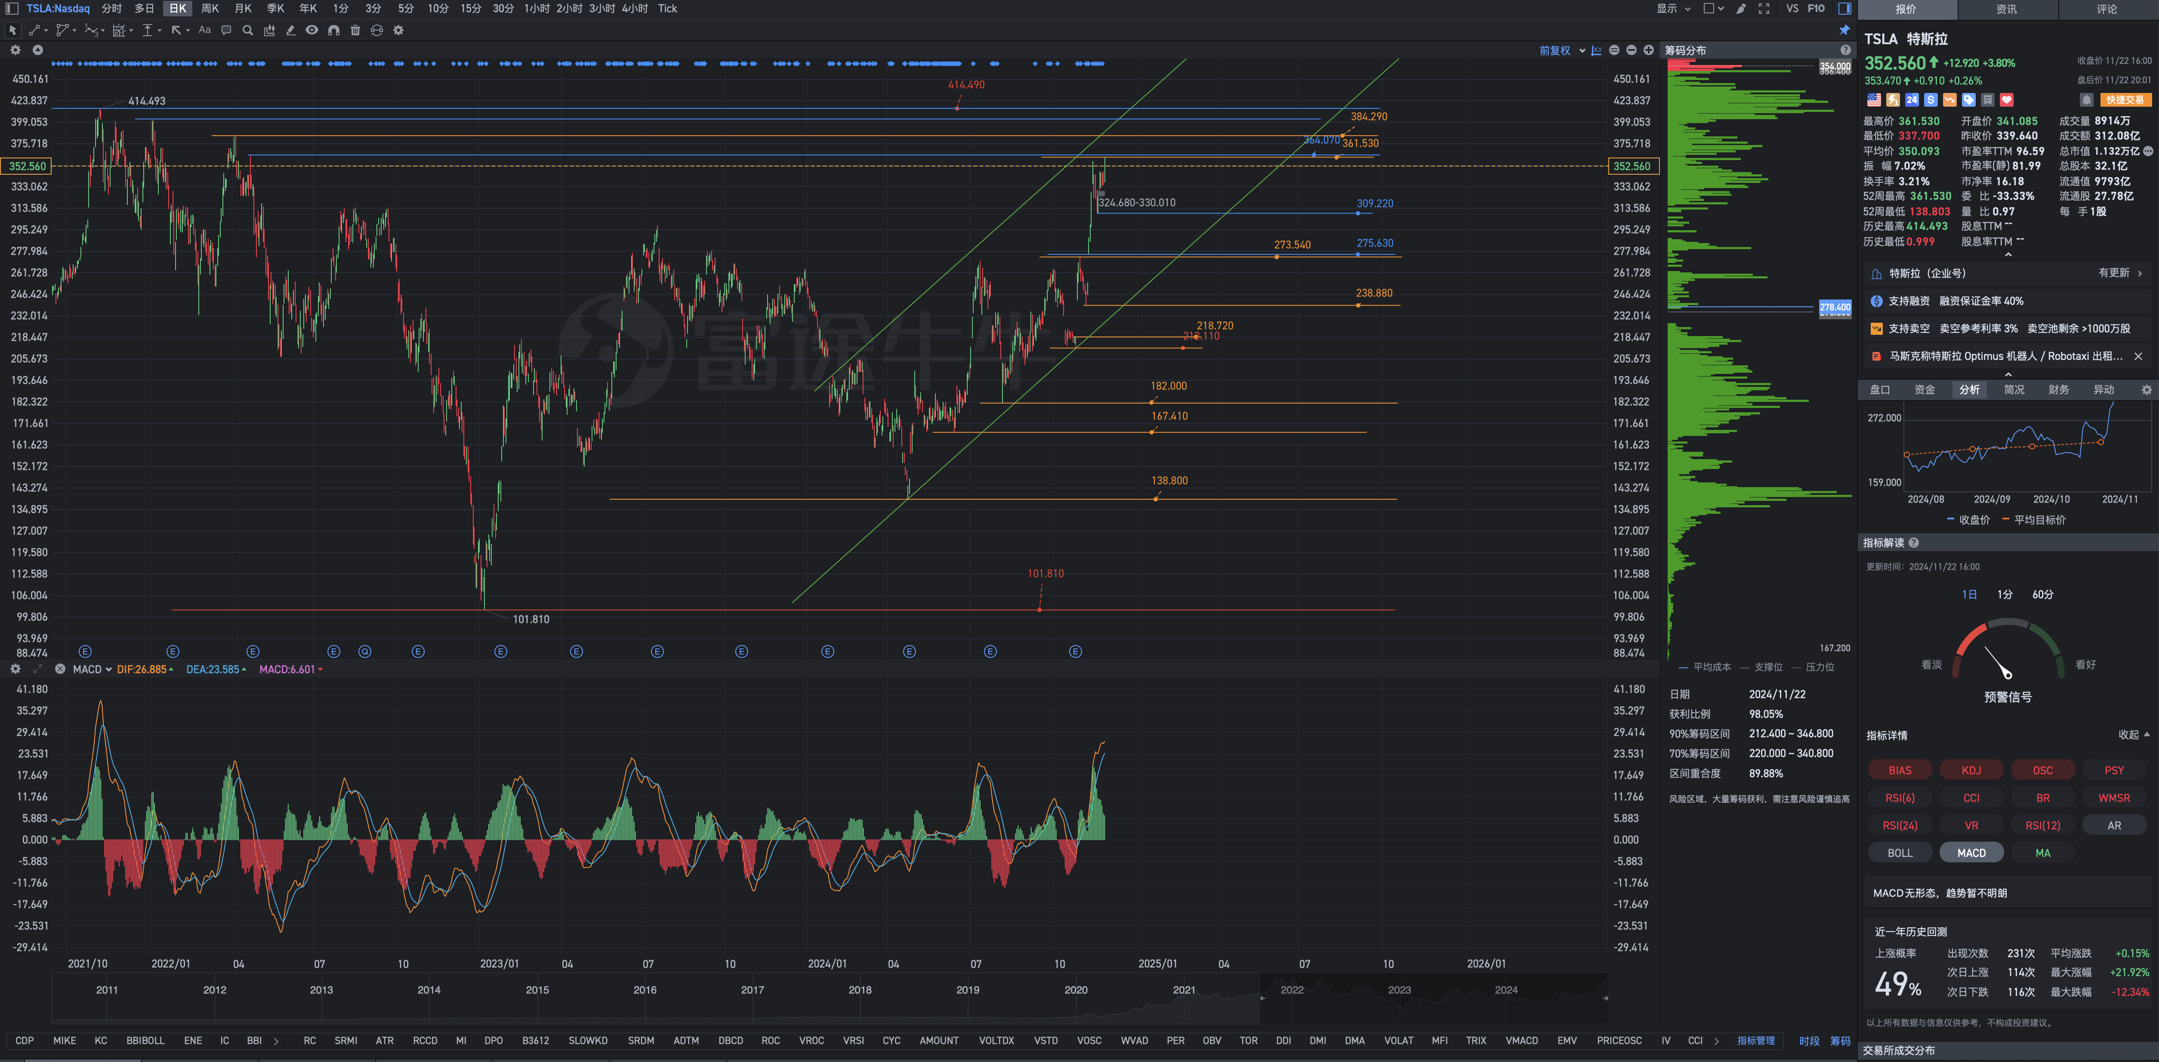Switch to 周K weekly chart
The image size is (2159, 1062).
[210, 8]
